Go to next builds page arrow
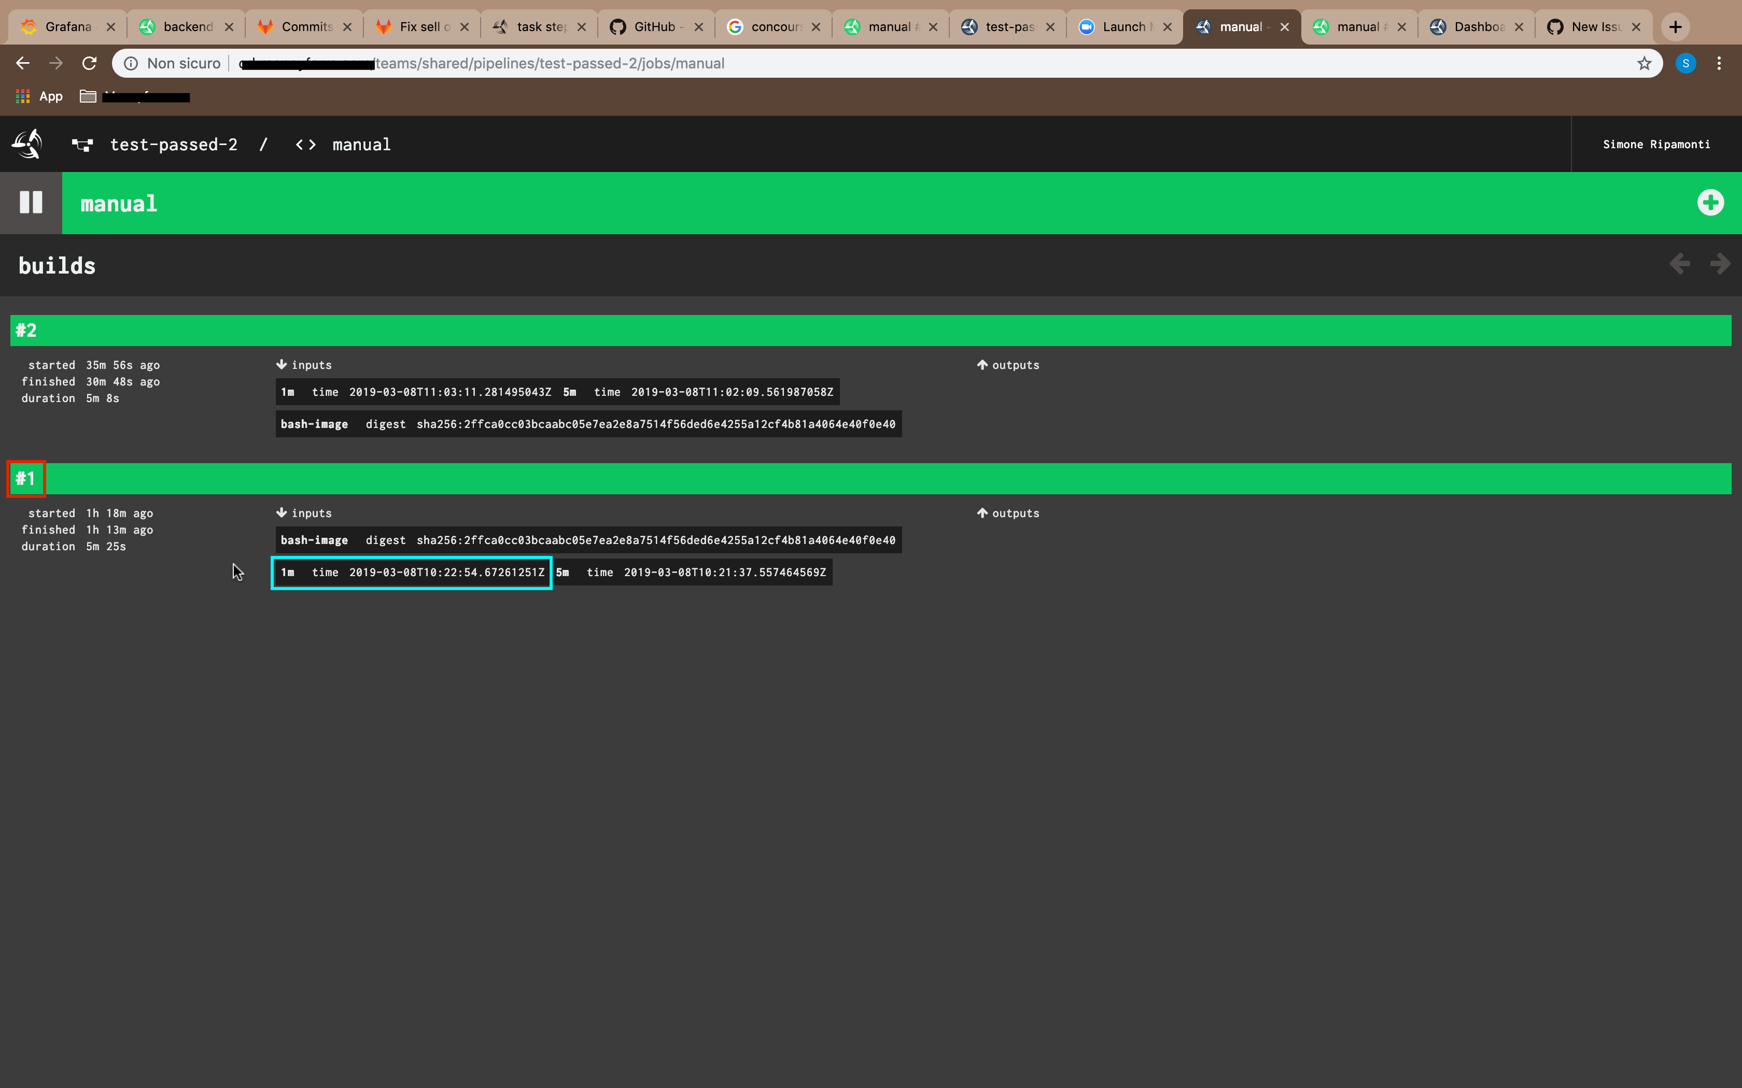This screenshot has height=1088, width=1742. (1720, 263)
